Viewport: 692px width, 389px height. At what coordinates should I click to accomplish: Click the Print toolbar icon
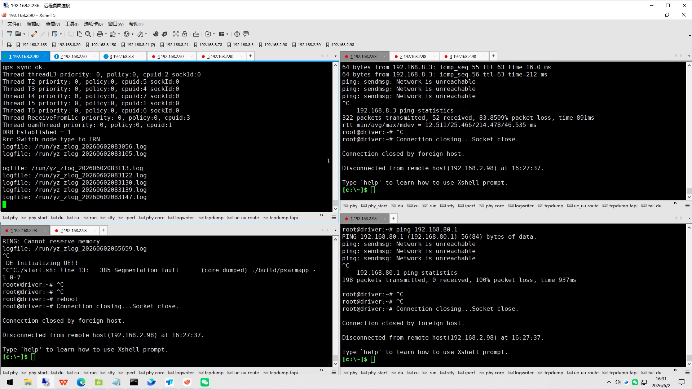100,34
